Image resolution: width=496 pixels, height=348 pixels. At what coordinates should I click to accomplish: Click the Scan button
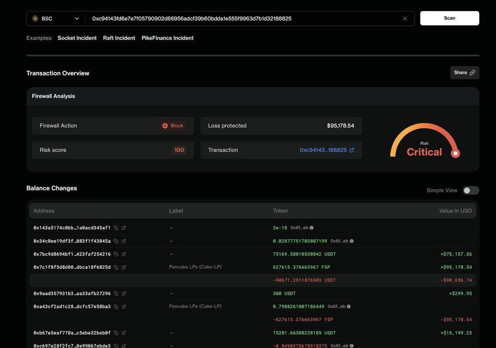pyautogui.click(x=449, y=18)
